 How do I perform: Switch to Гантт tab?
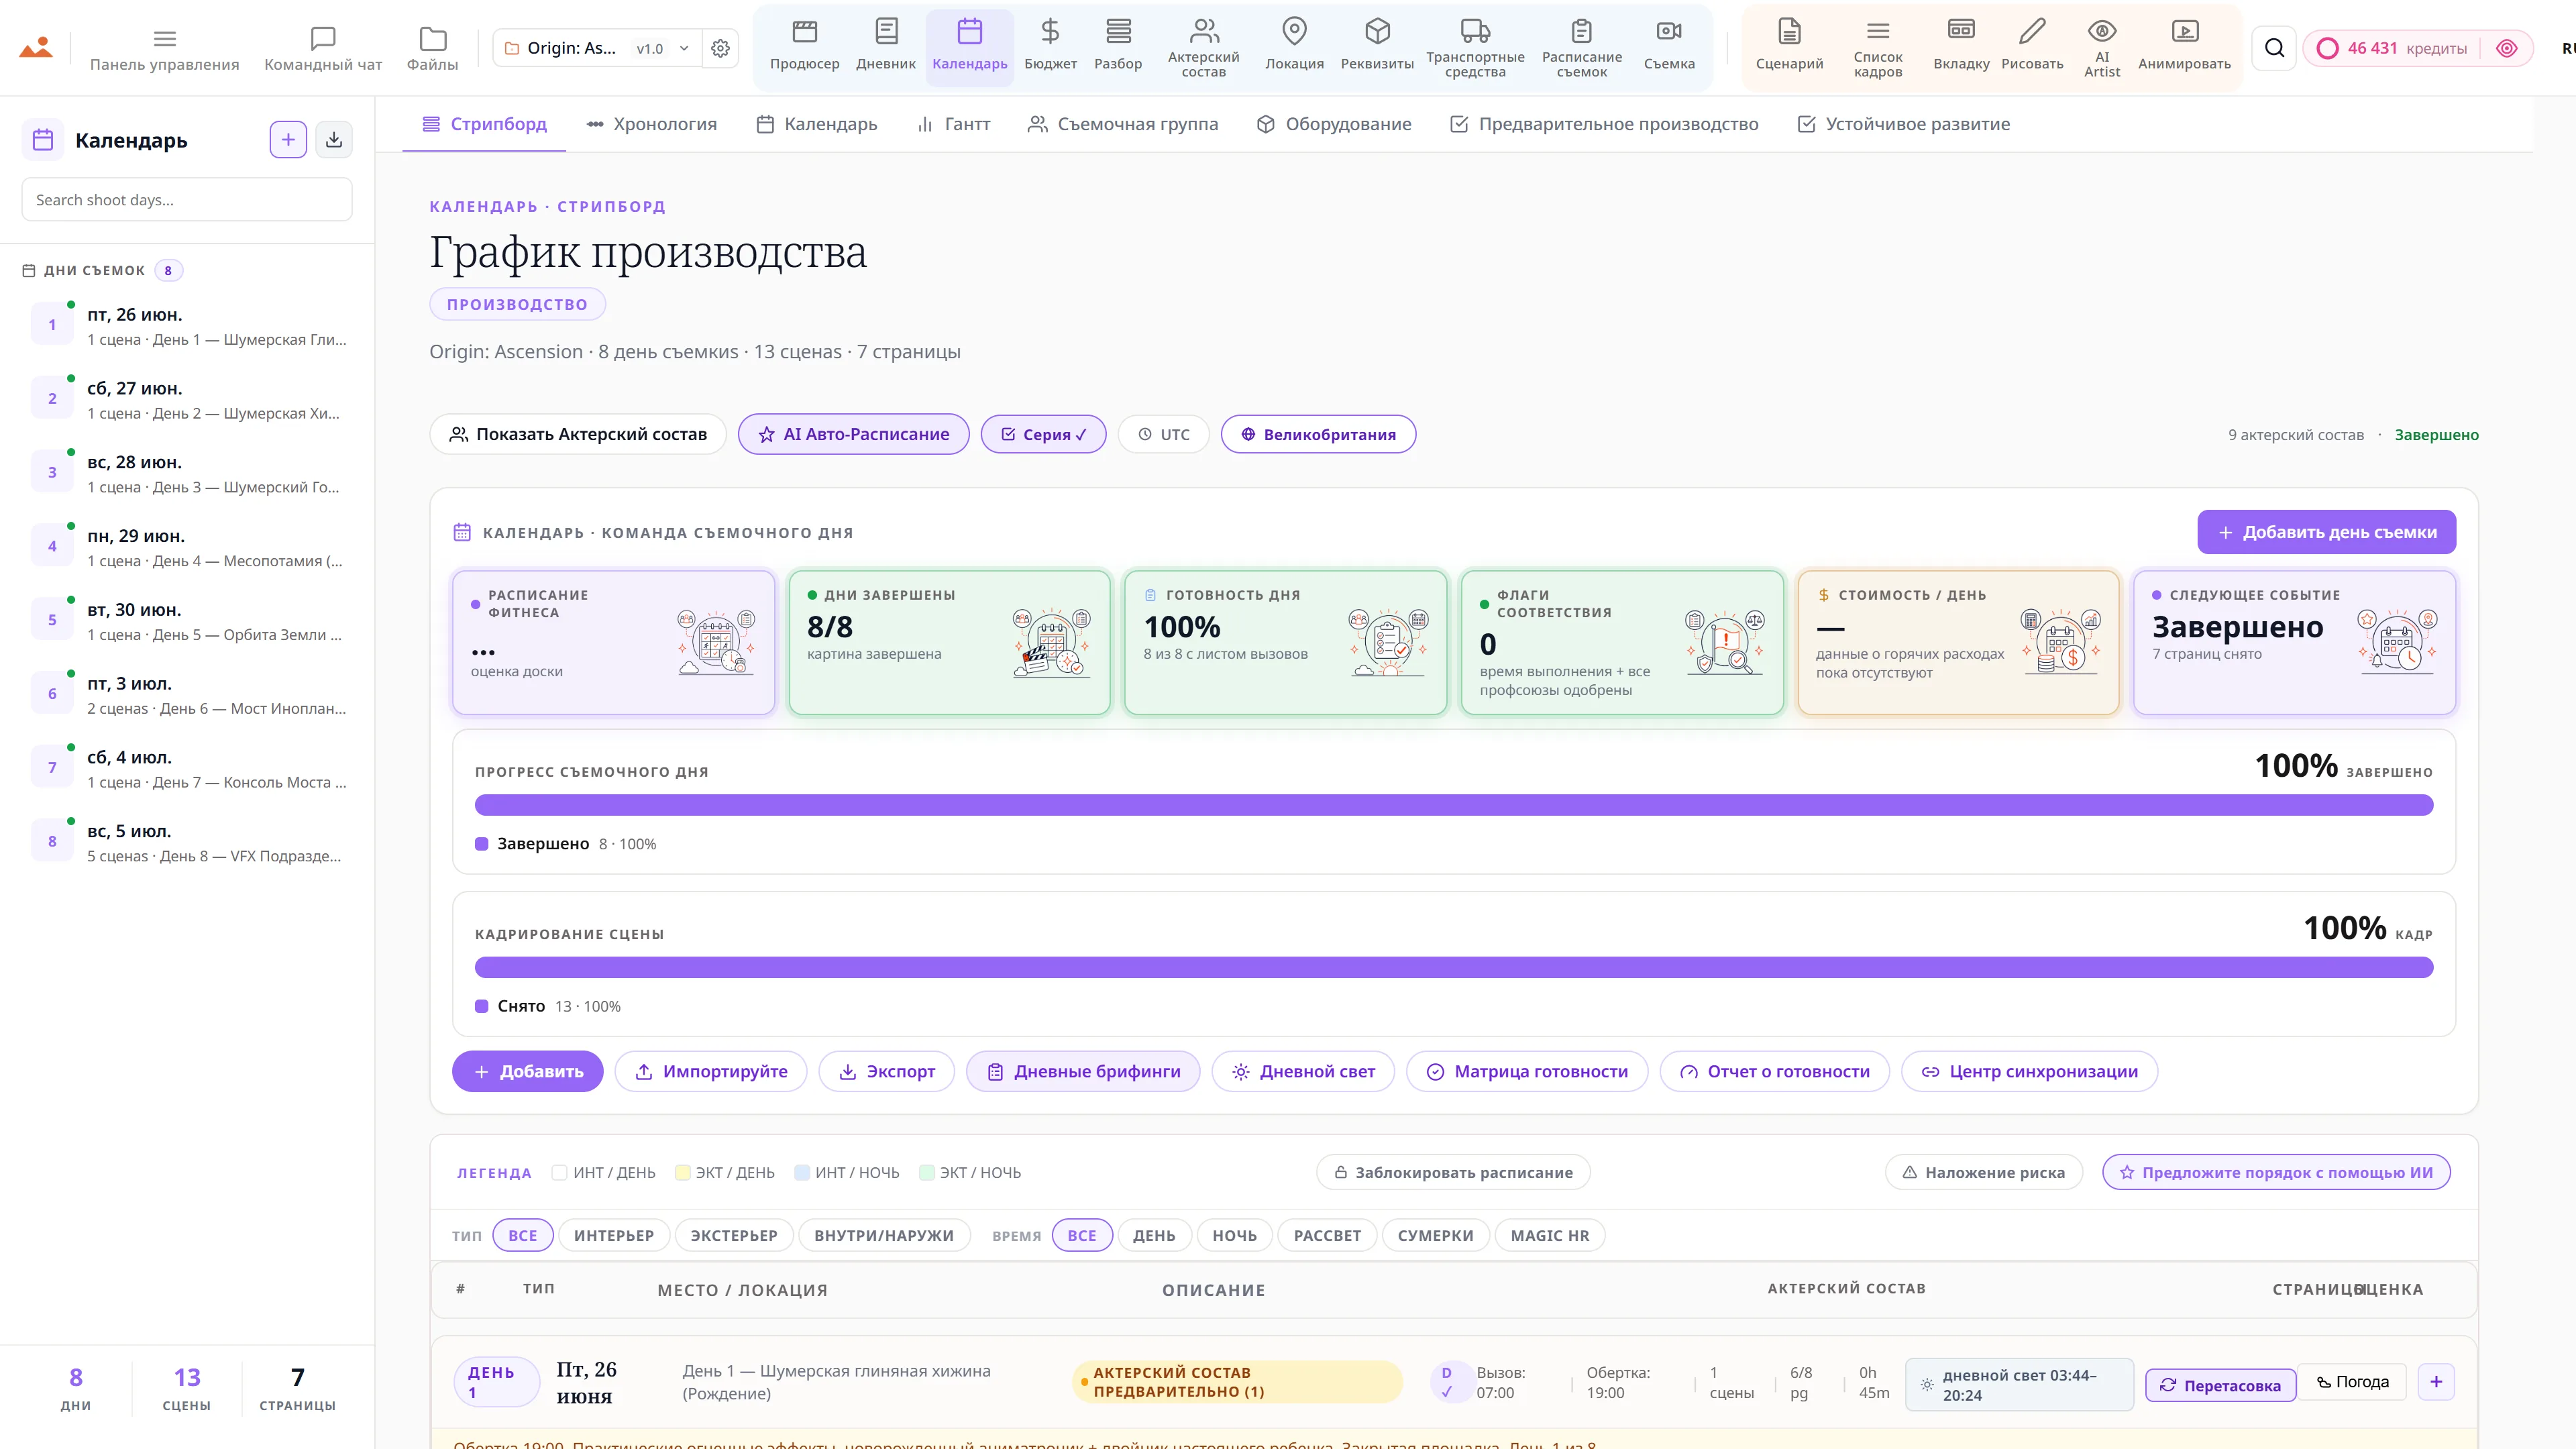coord(953,124)
